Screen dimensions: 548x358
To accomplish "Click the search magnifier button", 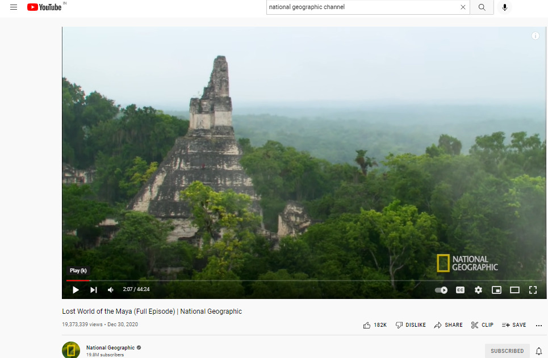I will (482, 7).
